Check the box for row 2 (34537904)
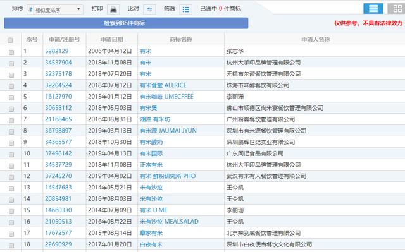This screenshot has width=405, height=252. (11, 64)
